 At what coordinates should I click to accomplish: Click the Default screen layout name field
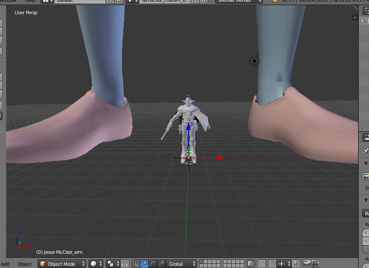[80, 1]
